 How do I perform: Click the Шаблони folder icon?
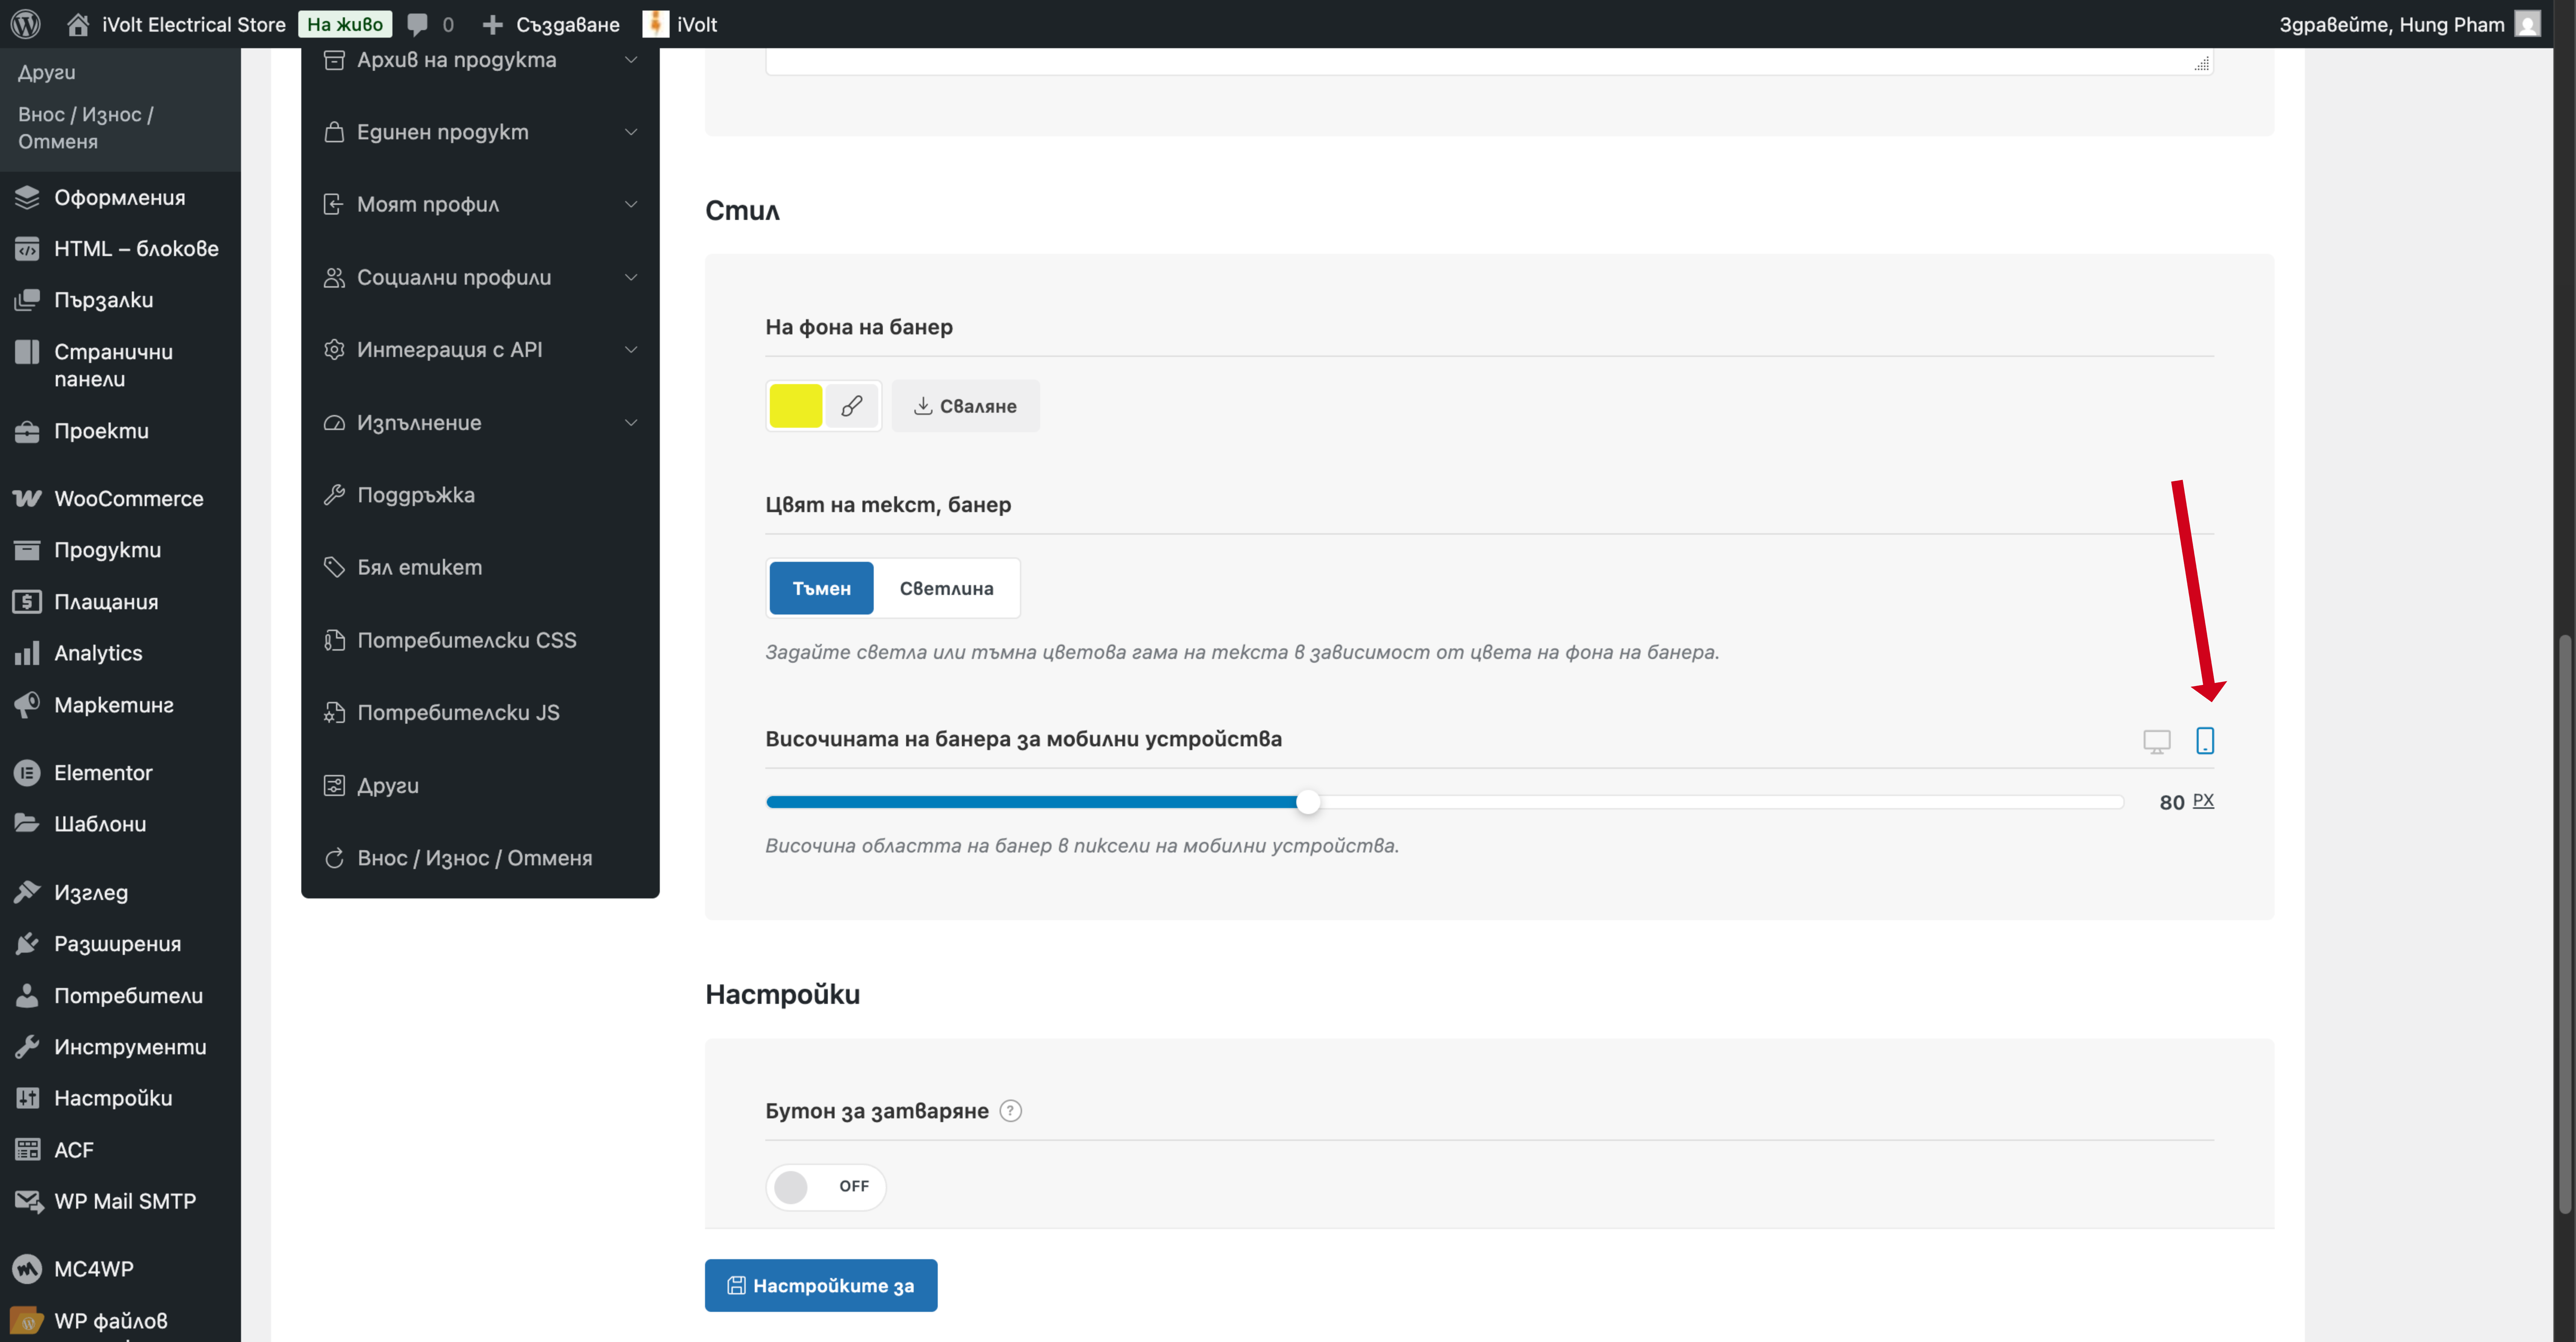pos(27,823)
